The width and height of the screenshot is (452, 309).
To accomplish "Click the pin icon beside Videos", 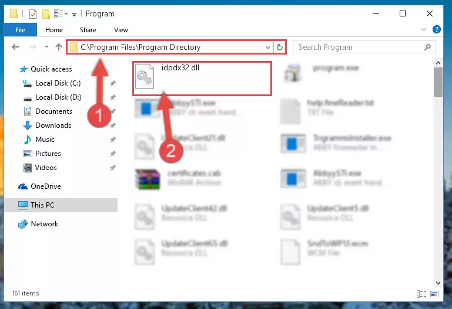I will (x=113, y=168).
